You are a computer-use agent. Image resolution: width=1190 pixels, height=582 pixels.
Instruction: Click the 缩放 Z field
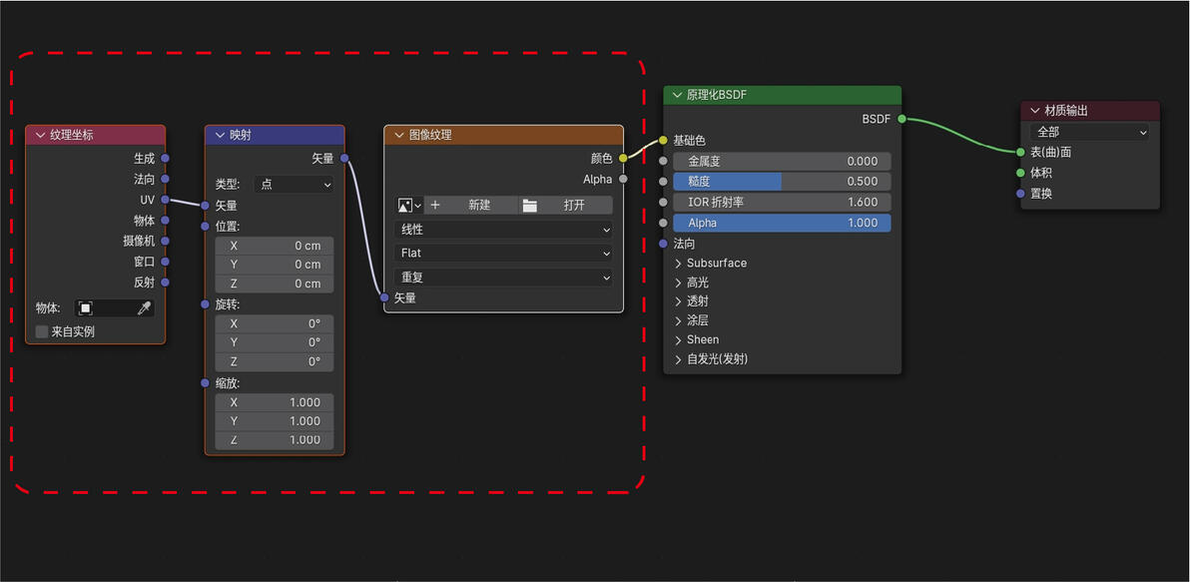pyautogui.click(x=274, y=440)
